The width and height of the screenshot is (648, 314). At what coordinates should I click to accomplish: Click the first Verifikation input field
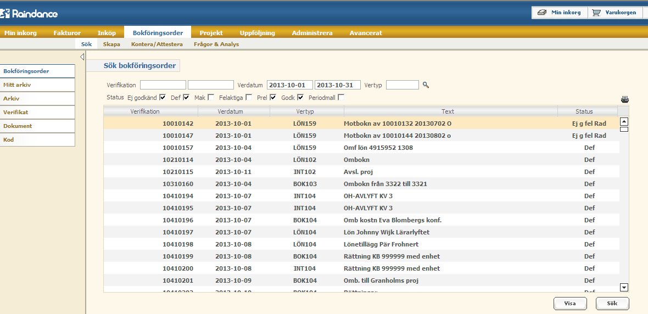tap(163, 85)
